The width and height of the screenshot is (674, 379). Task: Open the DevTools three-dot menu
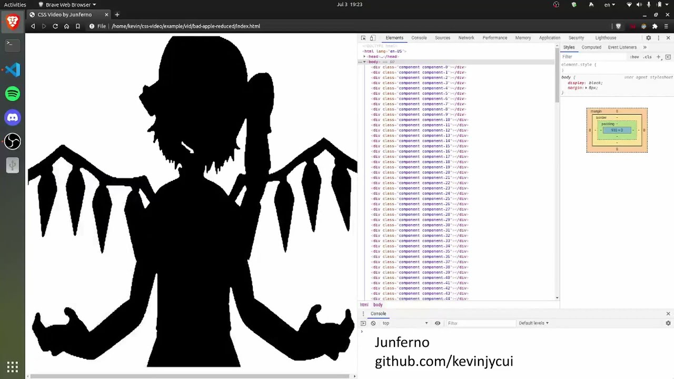click(658, 38)
